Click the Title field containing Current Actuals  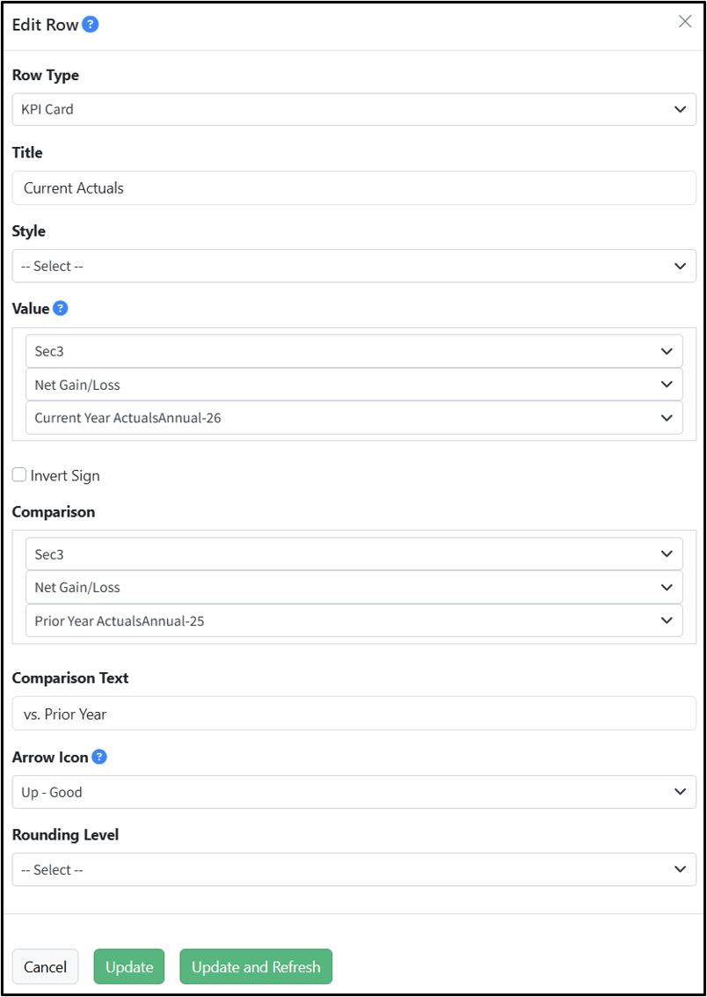pos(353,187)
